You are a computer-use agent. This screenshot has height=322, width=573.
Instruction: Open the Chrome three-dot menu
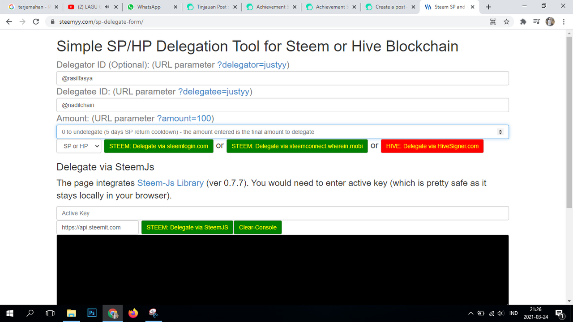tap(563, 21)
